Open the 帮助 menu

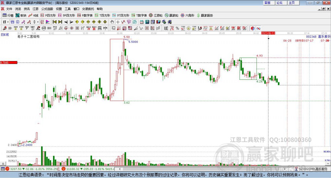pos(100,9)
